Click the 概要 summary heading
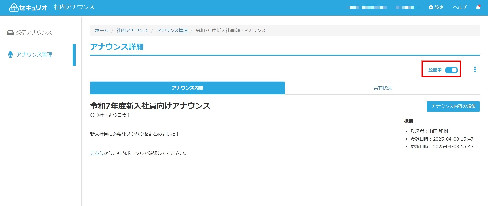 point(408,121)
